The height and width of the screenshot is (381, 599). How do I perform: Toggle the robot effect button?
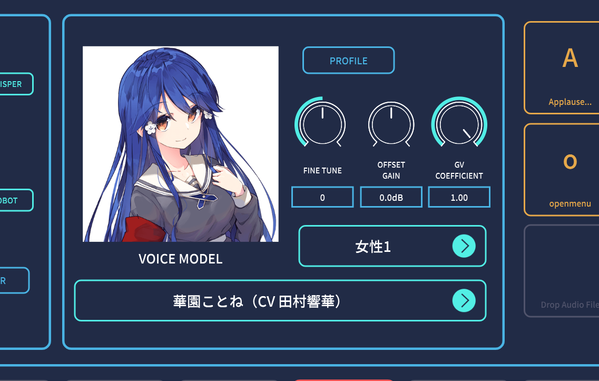[16, 200]
